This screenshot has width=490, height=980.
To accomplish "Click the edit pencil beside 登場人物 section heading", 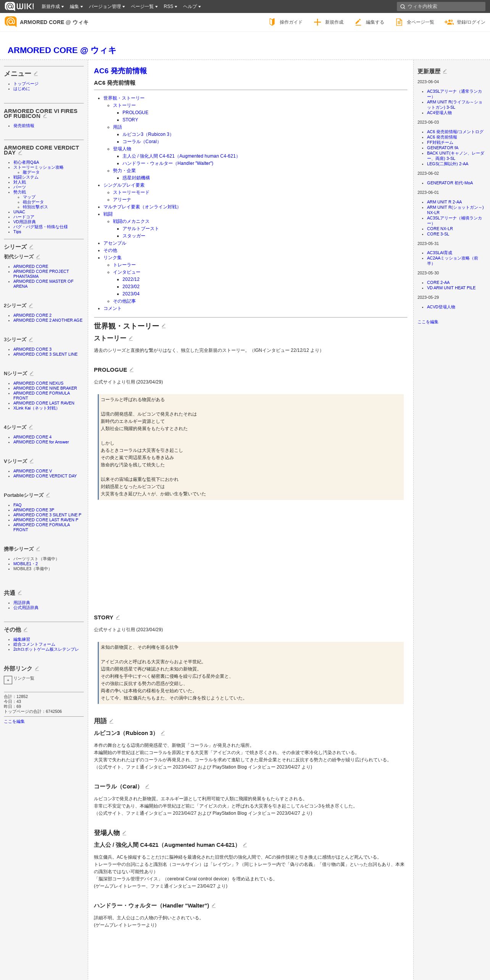I will (124, 833).
